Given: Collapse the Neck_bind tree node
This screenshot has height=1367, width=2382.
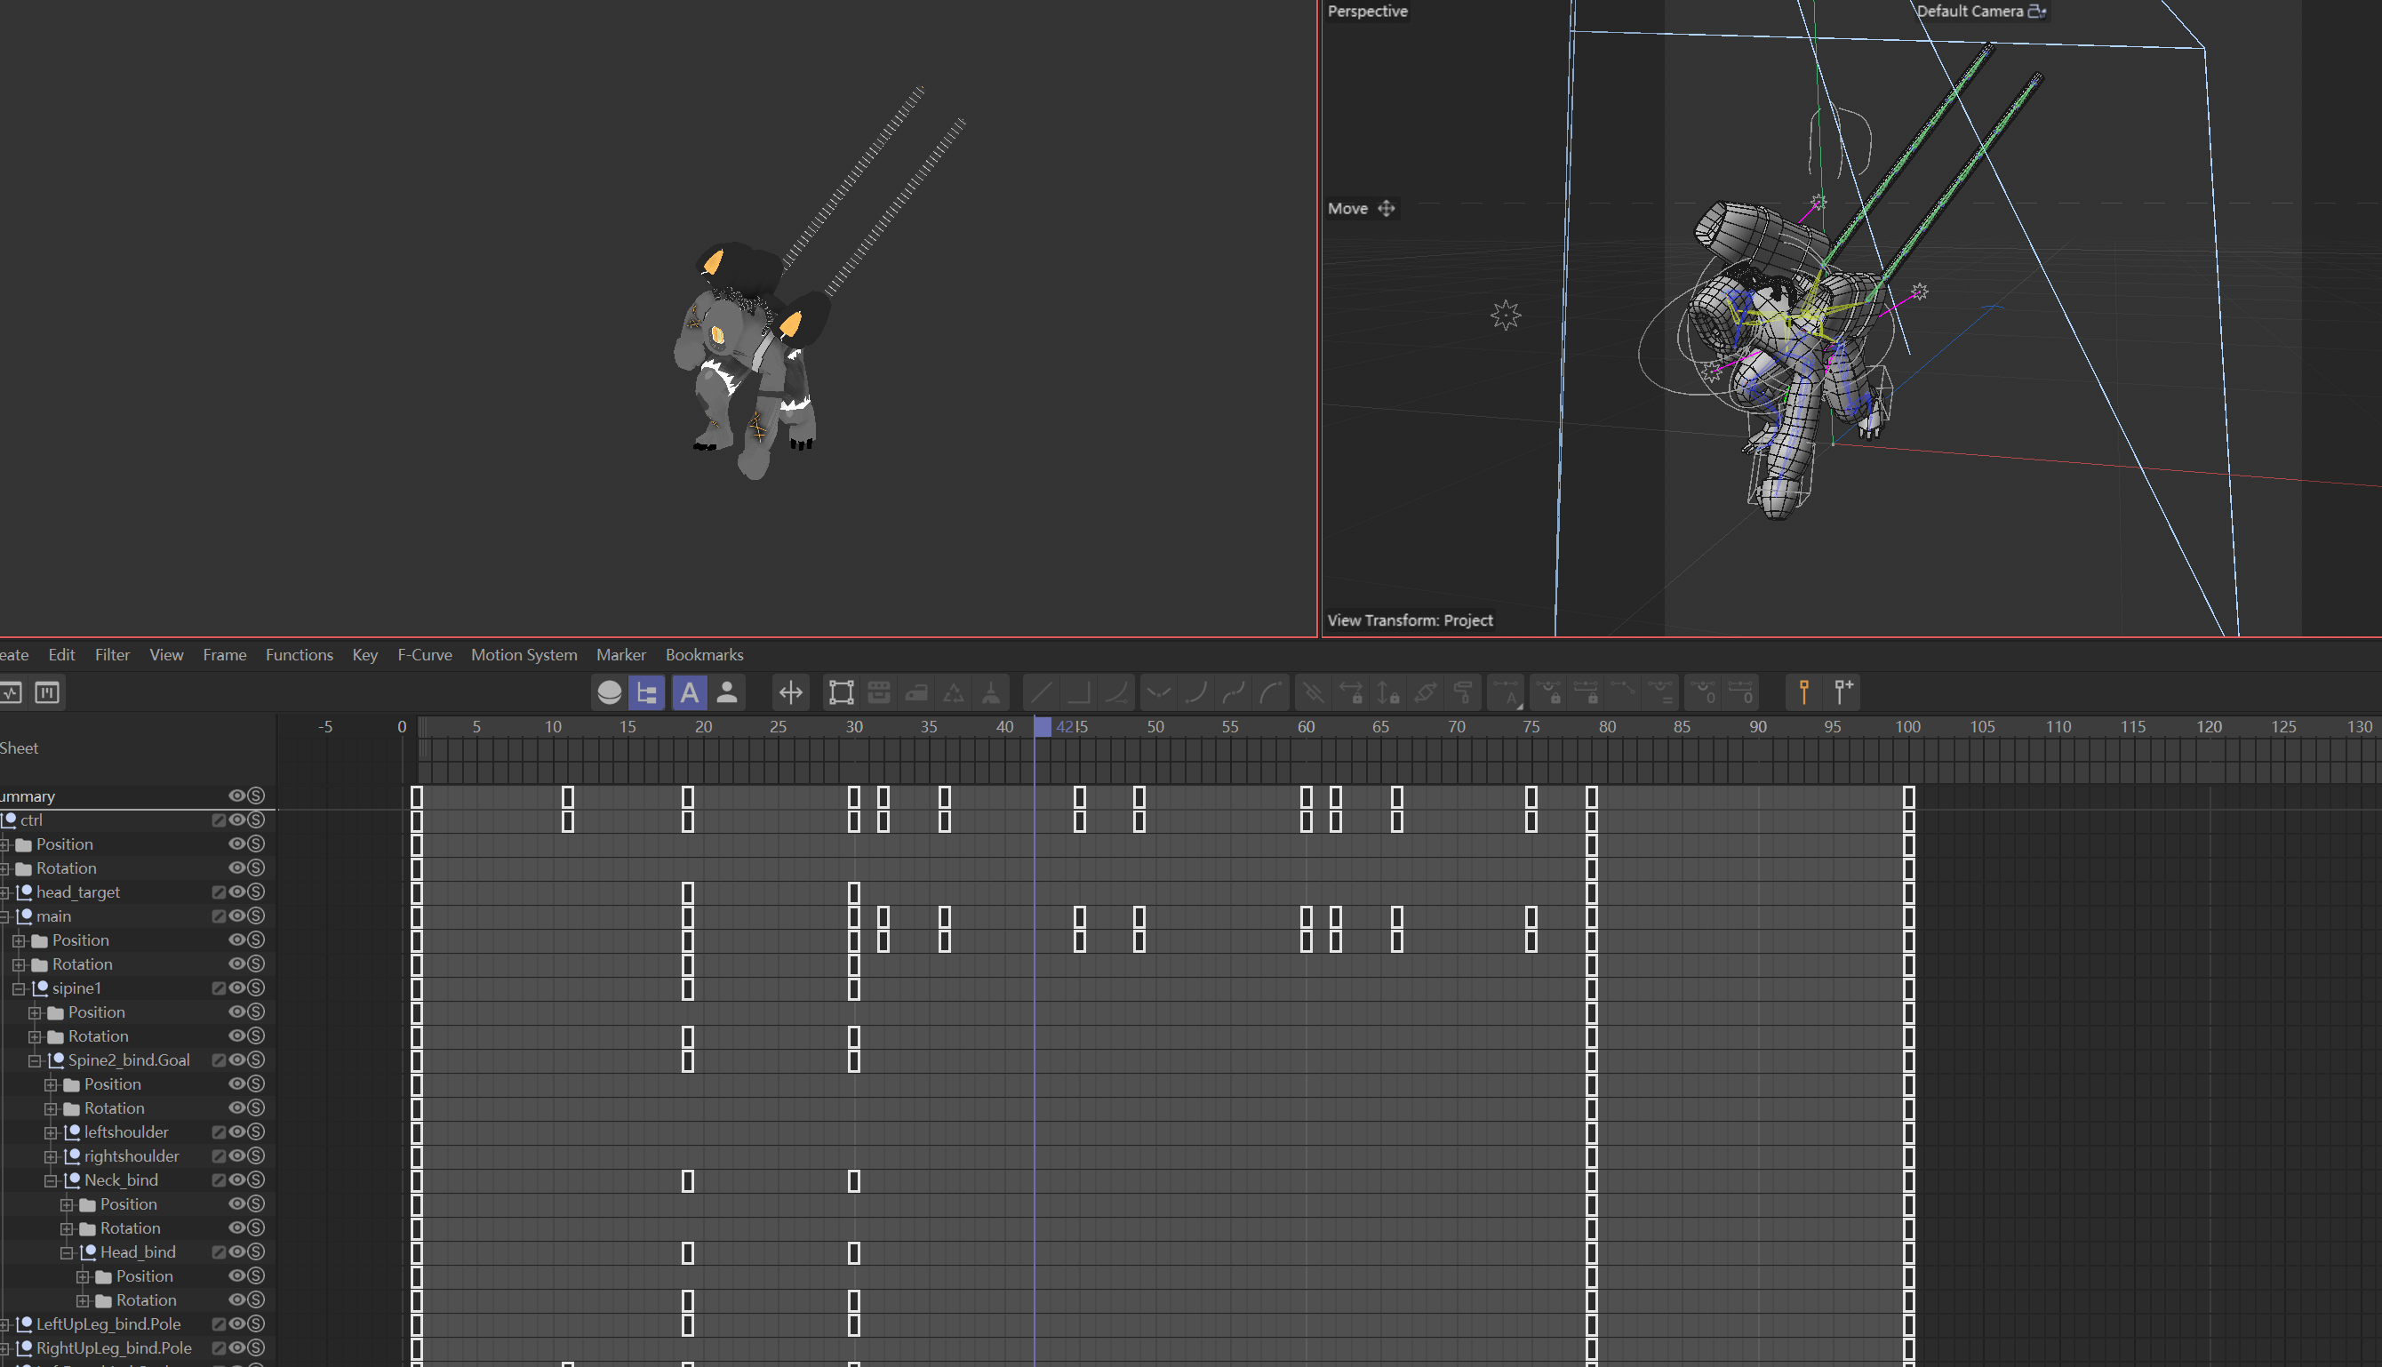Looking at the screenshot, I should [x=51, y=1181].
